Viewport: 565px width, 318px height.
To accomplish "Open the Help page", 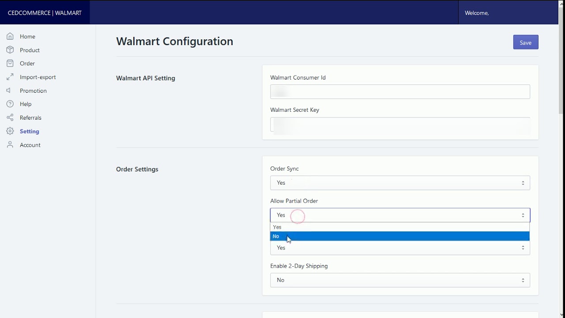I will [26, 104].
